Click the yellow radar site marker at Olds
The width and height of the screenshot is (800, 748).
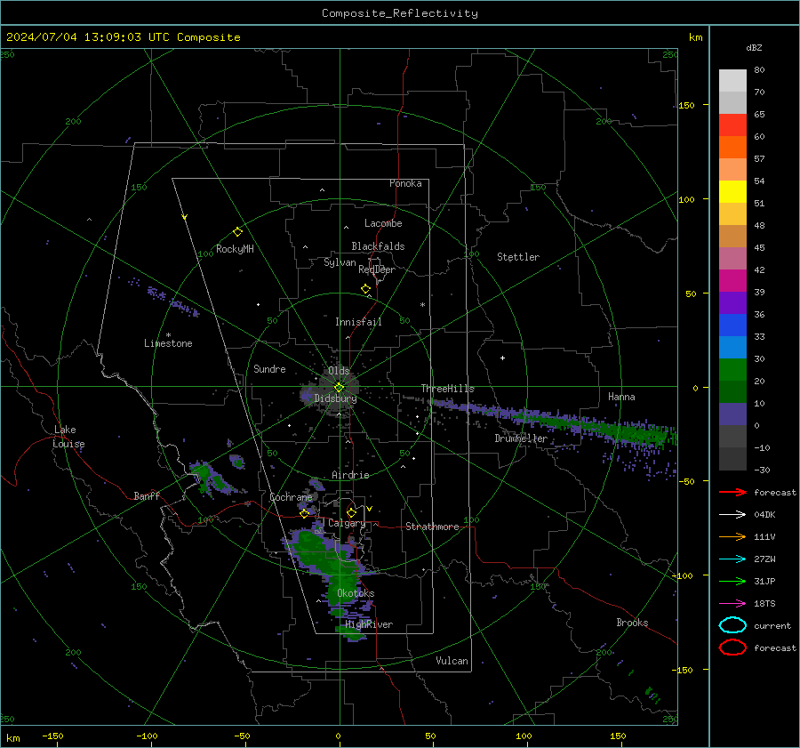pos(340,388)
